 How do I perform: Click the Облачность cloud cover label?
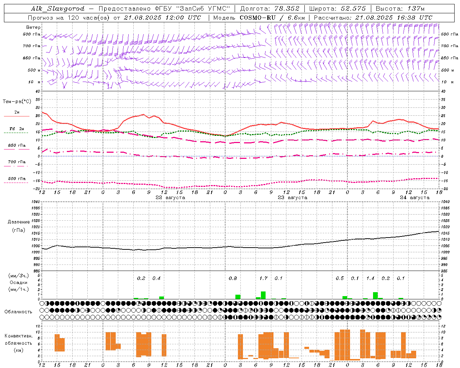[x=18, y=312]
